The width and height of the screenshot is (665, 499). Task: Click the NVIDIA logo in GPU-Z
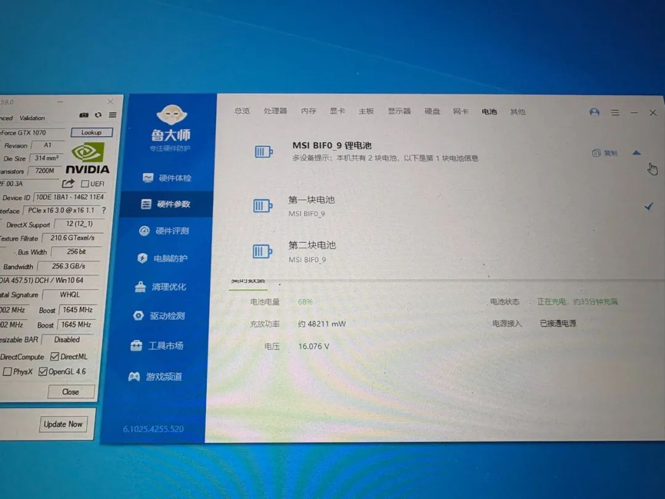88,158
